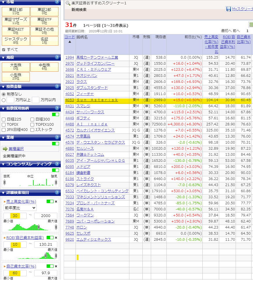Select the ジャスダック market filter
253x304 pixels.
(x=16, y=41)
